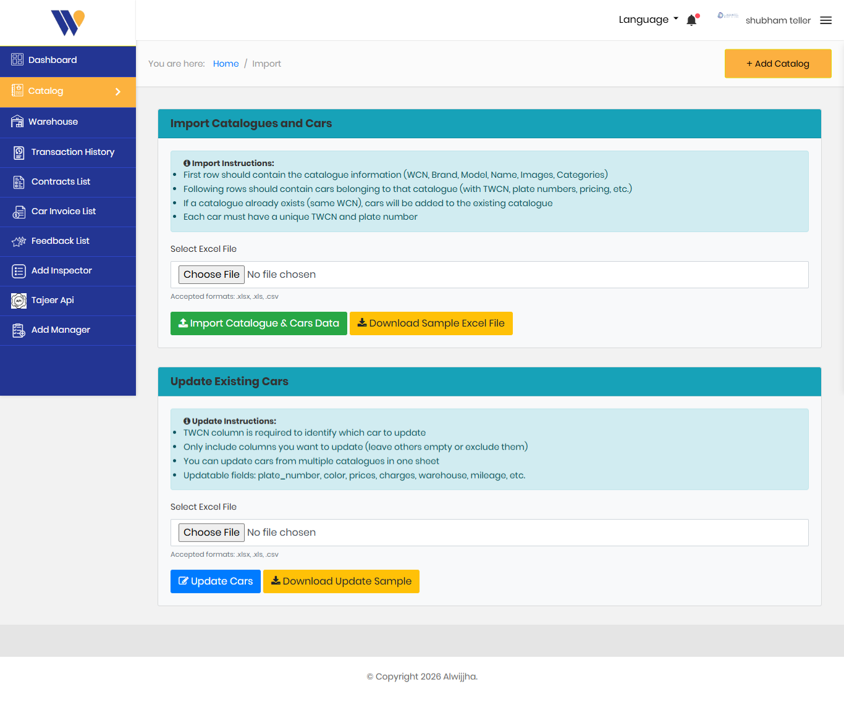
Task: Click the notification bell icon
Action: coord(691,20)
